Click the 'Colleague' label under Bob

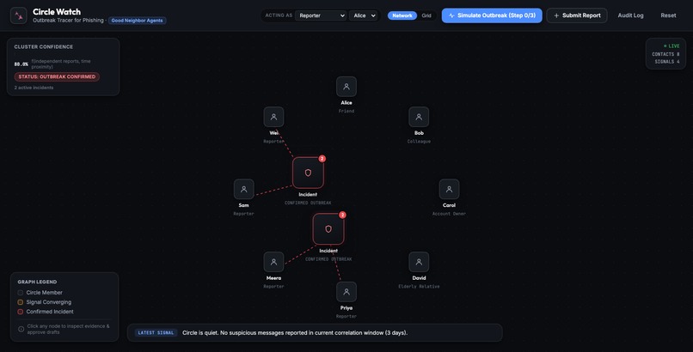tap(419, 142)
